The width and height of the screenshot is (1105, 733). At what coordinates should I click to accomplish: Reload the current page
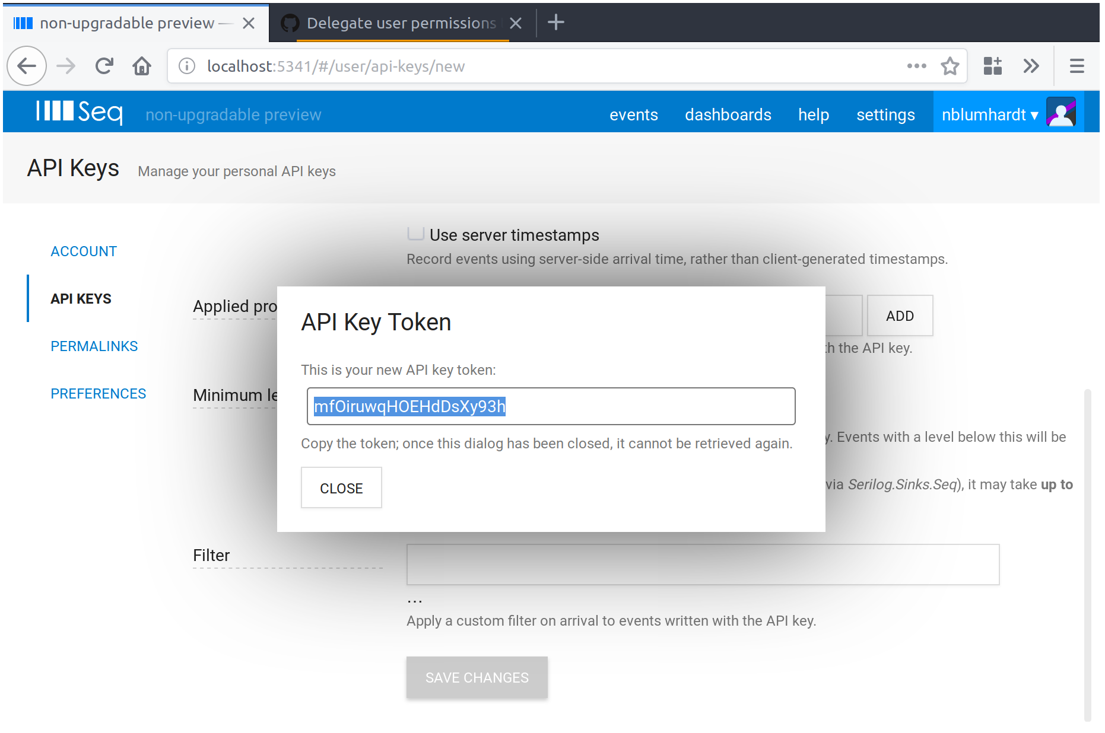104,66
